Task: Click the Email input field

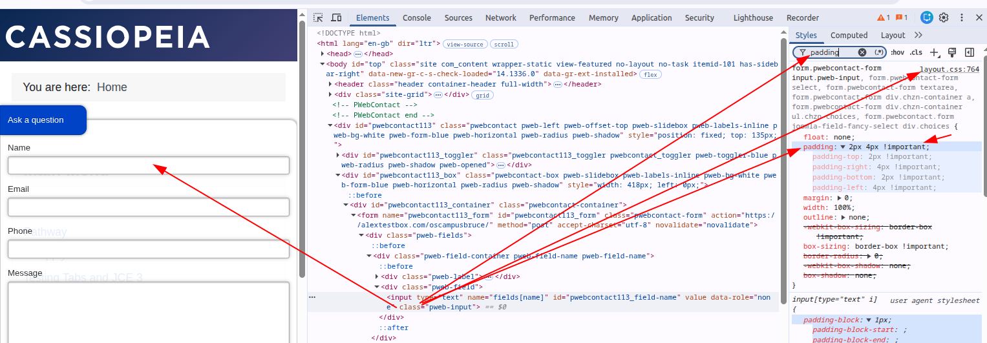Action: 148,207
